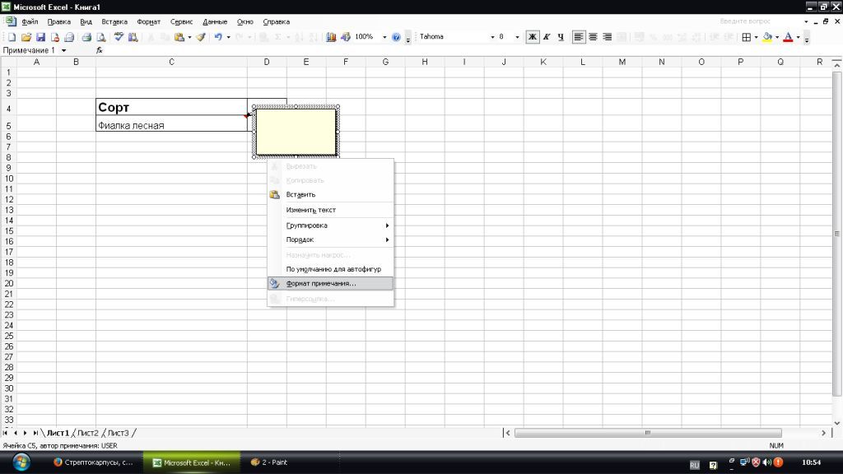Expand the Name Box dropdown arrow
The width and height of the screenshot is (843, 474).
(x=64, y=50)
